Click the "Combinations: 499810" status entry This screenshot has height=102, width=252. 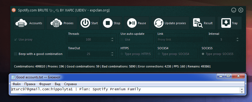pyautogui.click(x=30, y=66)
